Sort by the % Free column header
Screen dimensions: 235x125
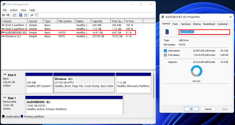pyautogui.click(x=134, y=21)
